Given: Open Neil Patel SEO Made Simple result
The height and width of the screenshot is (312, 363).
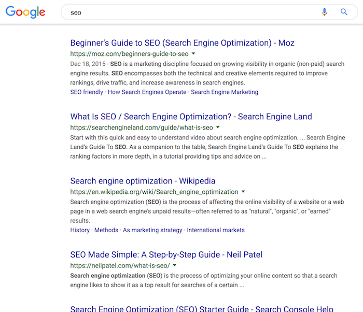Looking at the screenshot, I should pyautogui.click(x=166, y=254).
